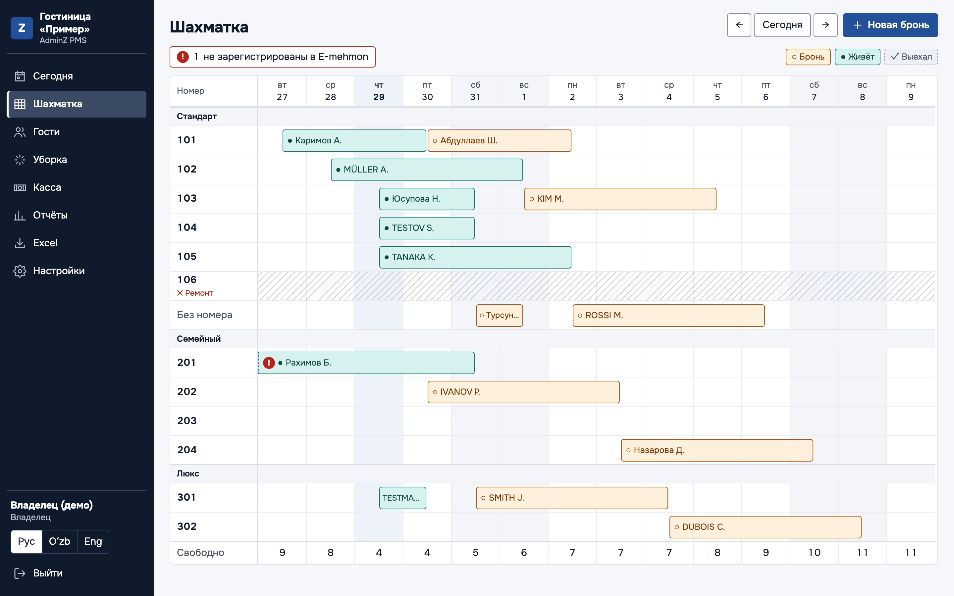Click the Выйти logout icon
954x596 pixels.
tap(20, 573)
